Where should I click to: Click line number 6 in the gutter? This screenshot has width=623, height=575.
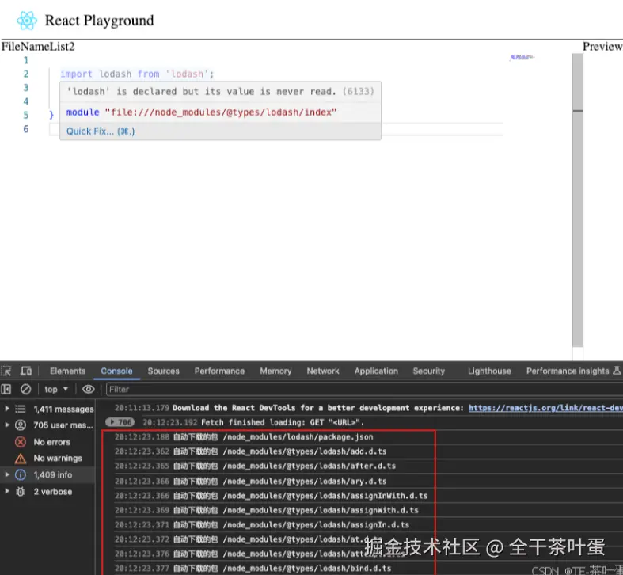[x=26, y=129]
